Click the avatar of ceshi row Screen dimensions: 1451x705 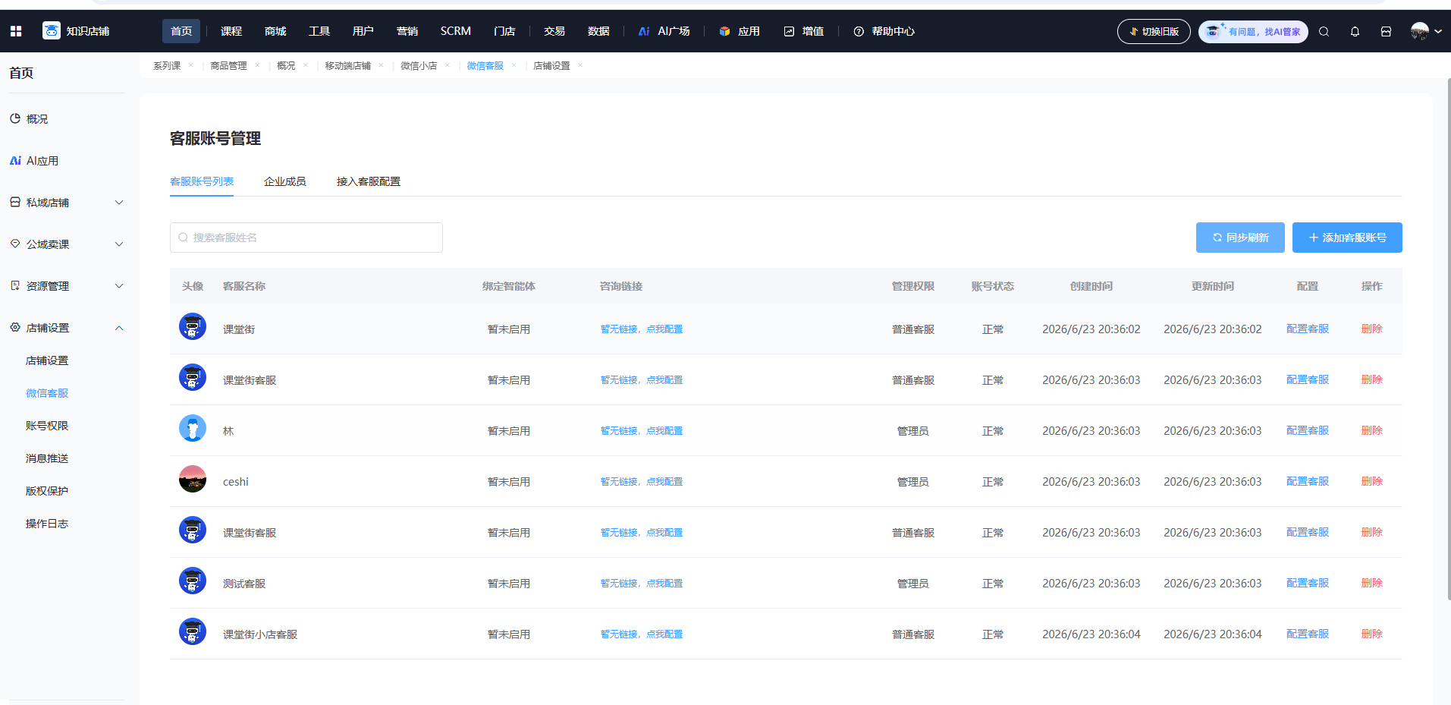pos(193,479)
